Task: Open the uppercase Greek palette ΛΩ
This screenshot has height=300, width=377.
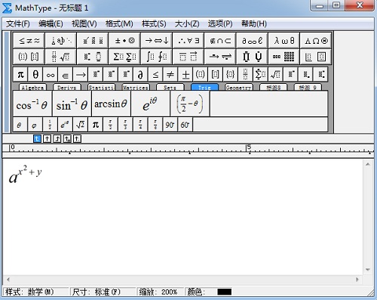Action: pyautogui.click(x=316, y=40)
